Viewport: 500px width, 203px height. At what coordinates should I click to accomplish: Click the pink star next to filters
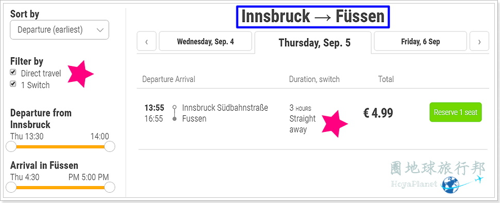[80, 73]
